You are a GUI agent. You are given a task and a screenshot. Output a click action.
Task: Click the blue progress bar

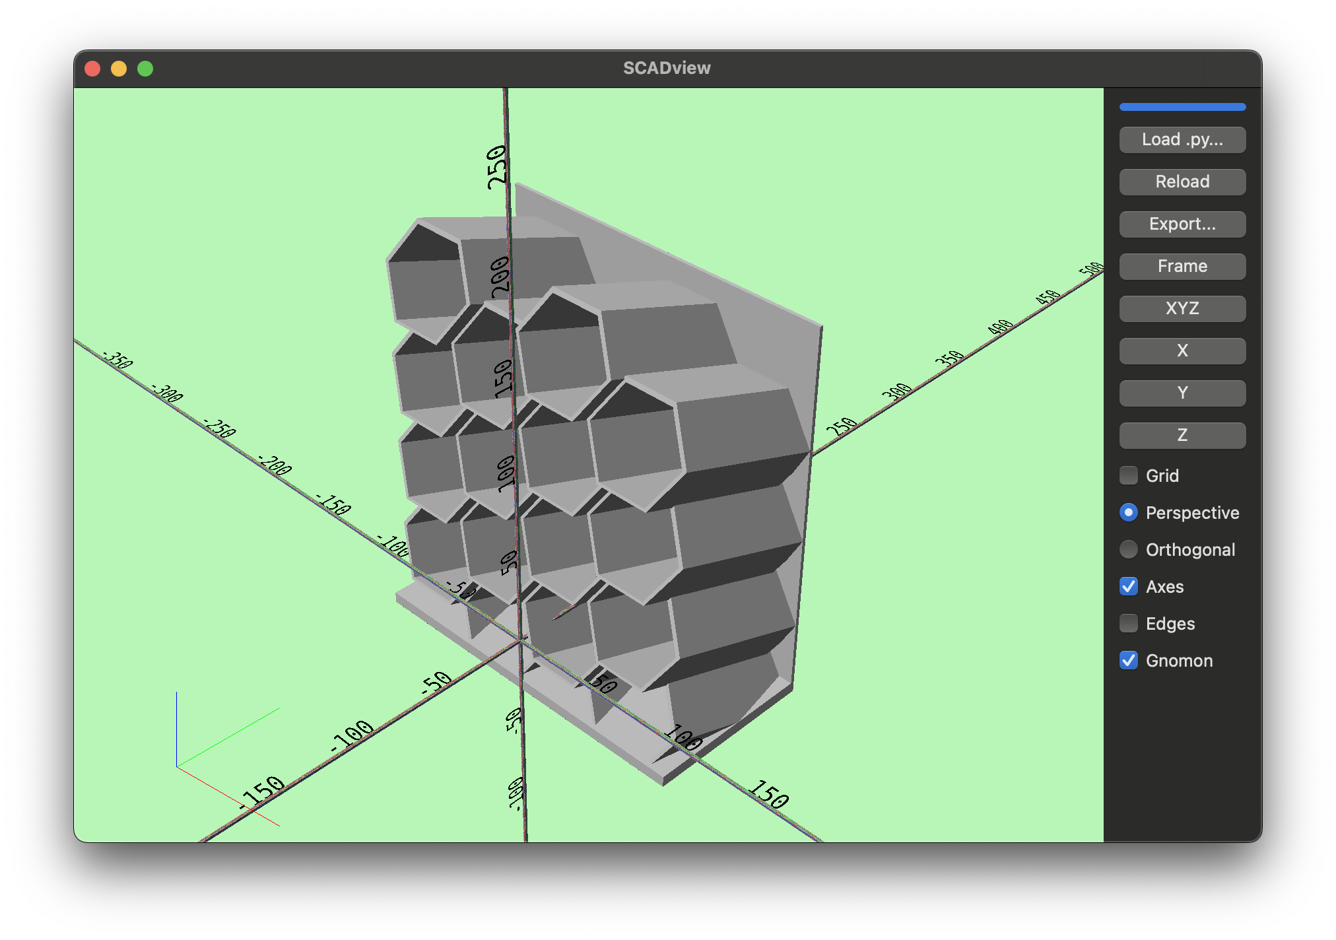click(1182, 107)
